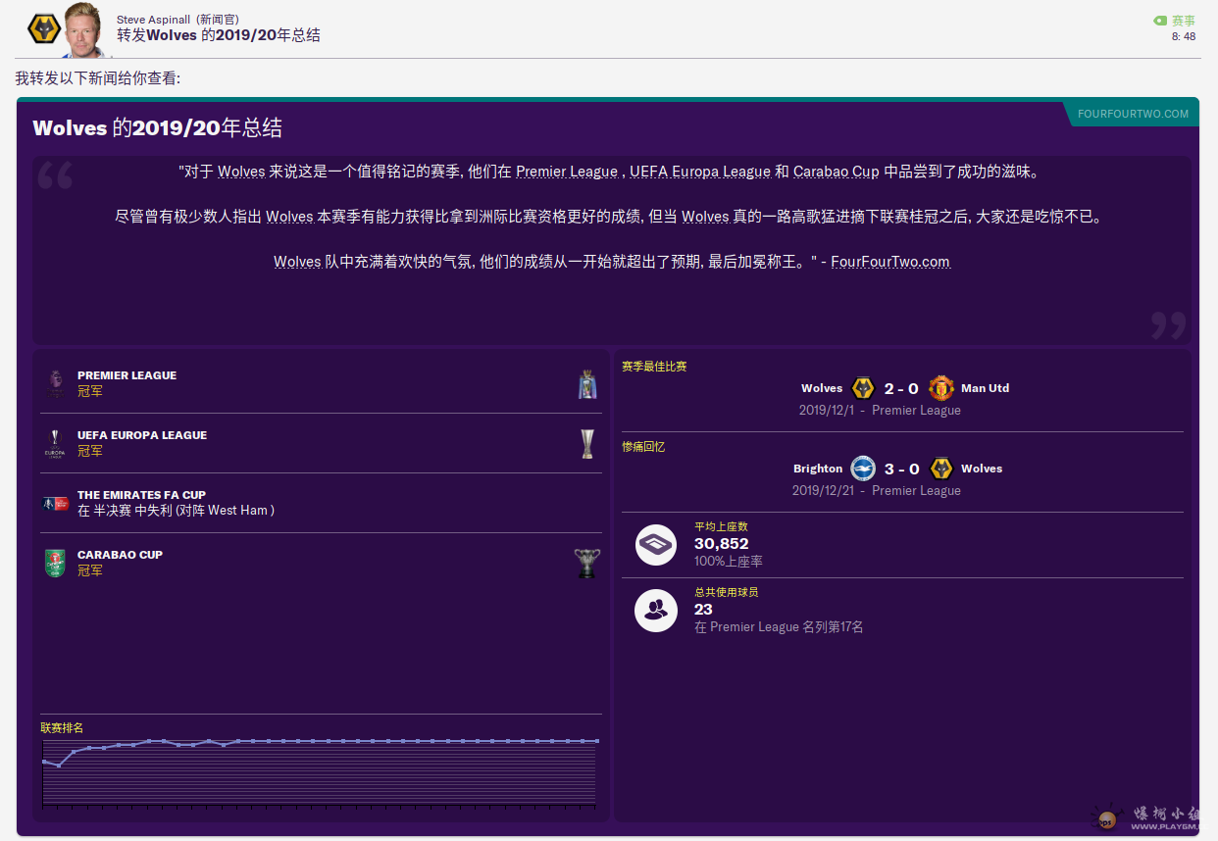Click the 30,852 average attendance value
1218x841 pixels.
tap(722, 544)
